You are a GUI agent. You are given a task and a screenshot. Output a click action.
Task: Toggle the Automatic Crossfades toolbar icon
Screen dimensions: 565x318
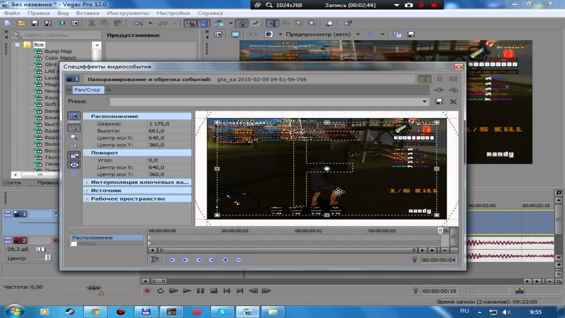coord(204,23)
